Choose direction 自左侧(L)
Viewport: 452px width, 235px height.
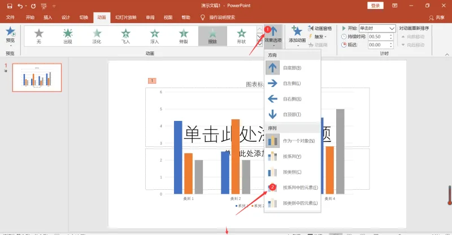(293, 84)
